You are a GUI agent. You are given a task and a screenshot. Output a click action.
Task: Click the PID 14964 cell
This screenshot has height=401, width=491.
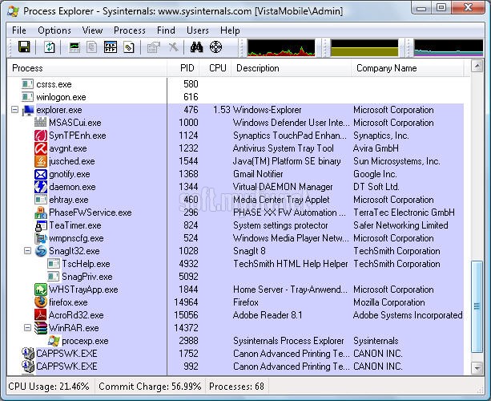186,302
